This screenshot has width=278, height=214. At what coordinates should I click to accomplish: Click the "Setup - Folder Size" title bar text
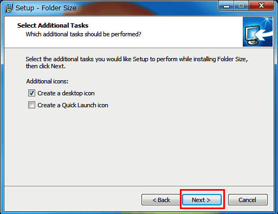point(46,8)
